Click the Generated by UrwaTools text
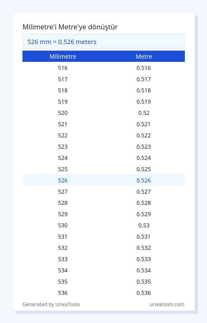This screenshot has height=323, width=207. (51, 304)
